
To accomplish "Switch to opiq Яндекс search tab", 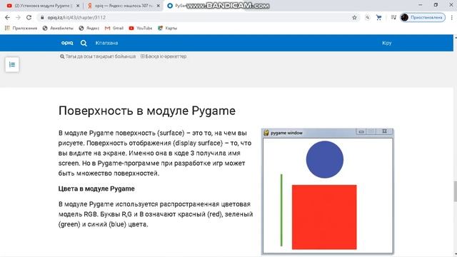I will click(124, 6).
